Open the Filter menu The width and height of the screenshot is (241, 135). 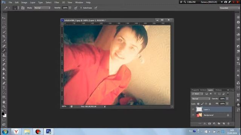coord(57,3)
